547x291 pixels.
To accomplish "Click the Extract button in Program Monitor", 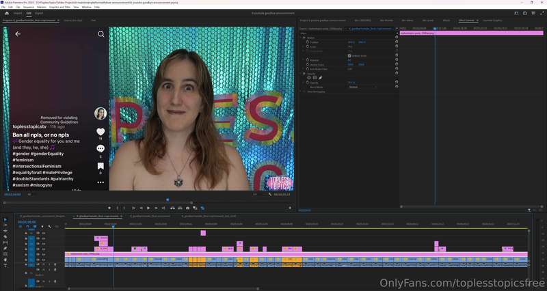I will (x=180, y=208).
